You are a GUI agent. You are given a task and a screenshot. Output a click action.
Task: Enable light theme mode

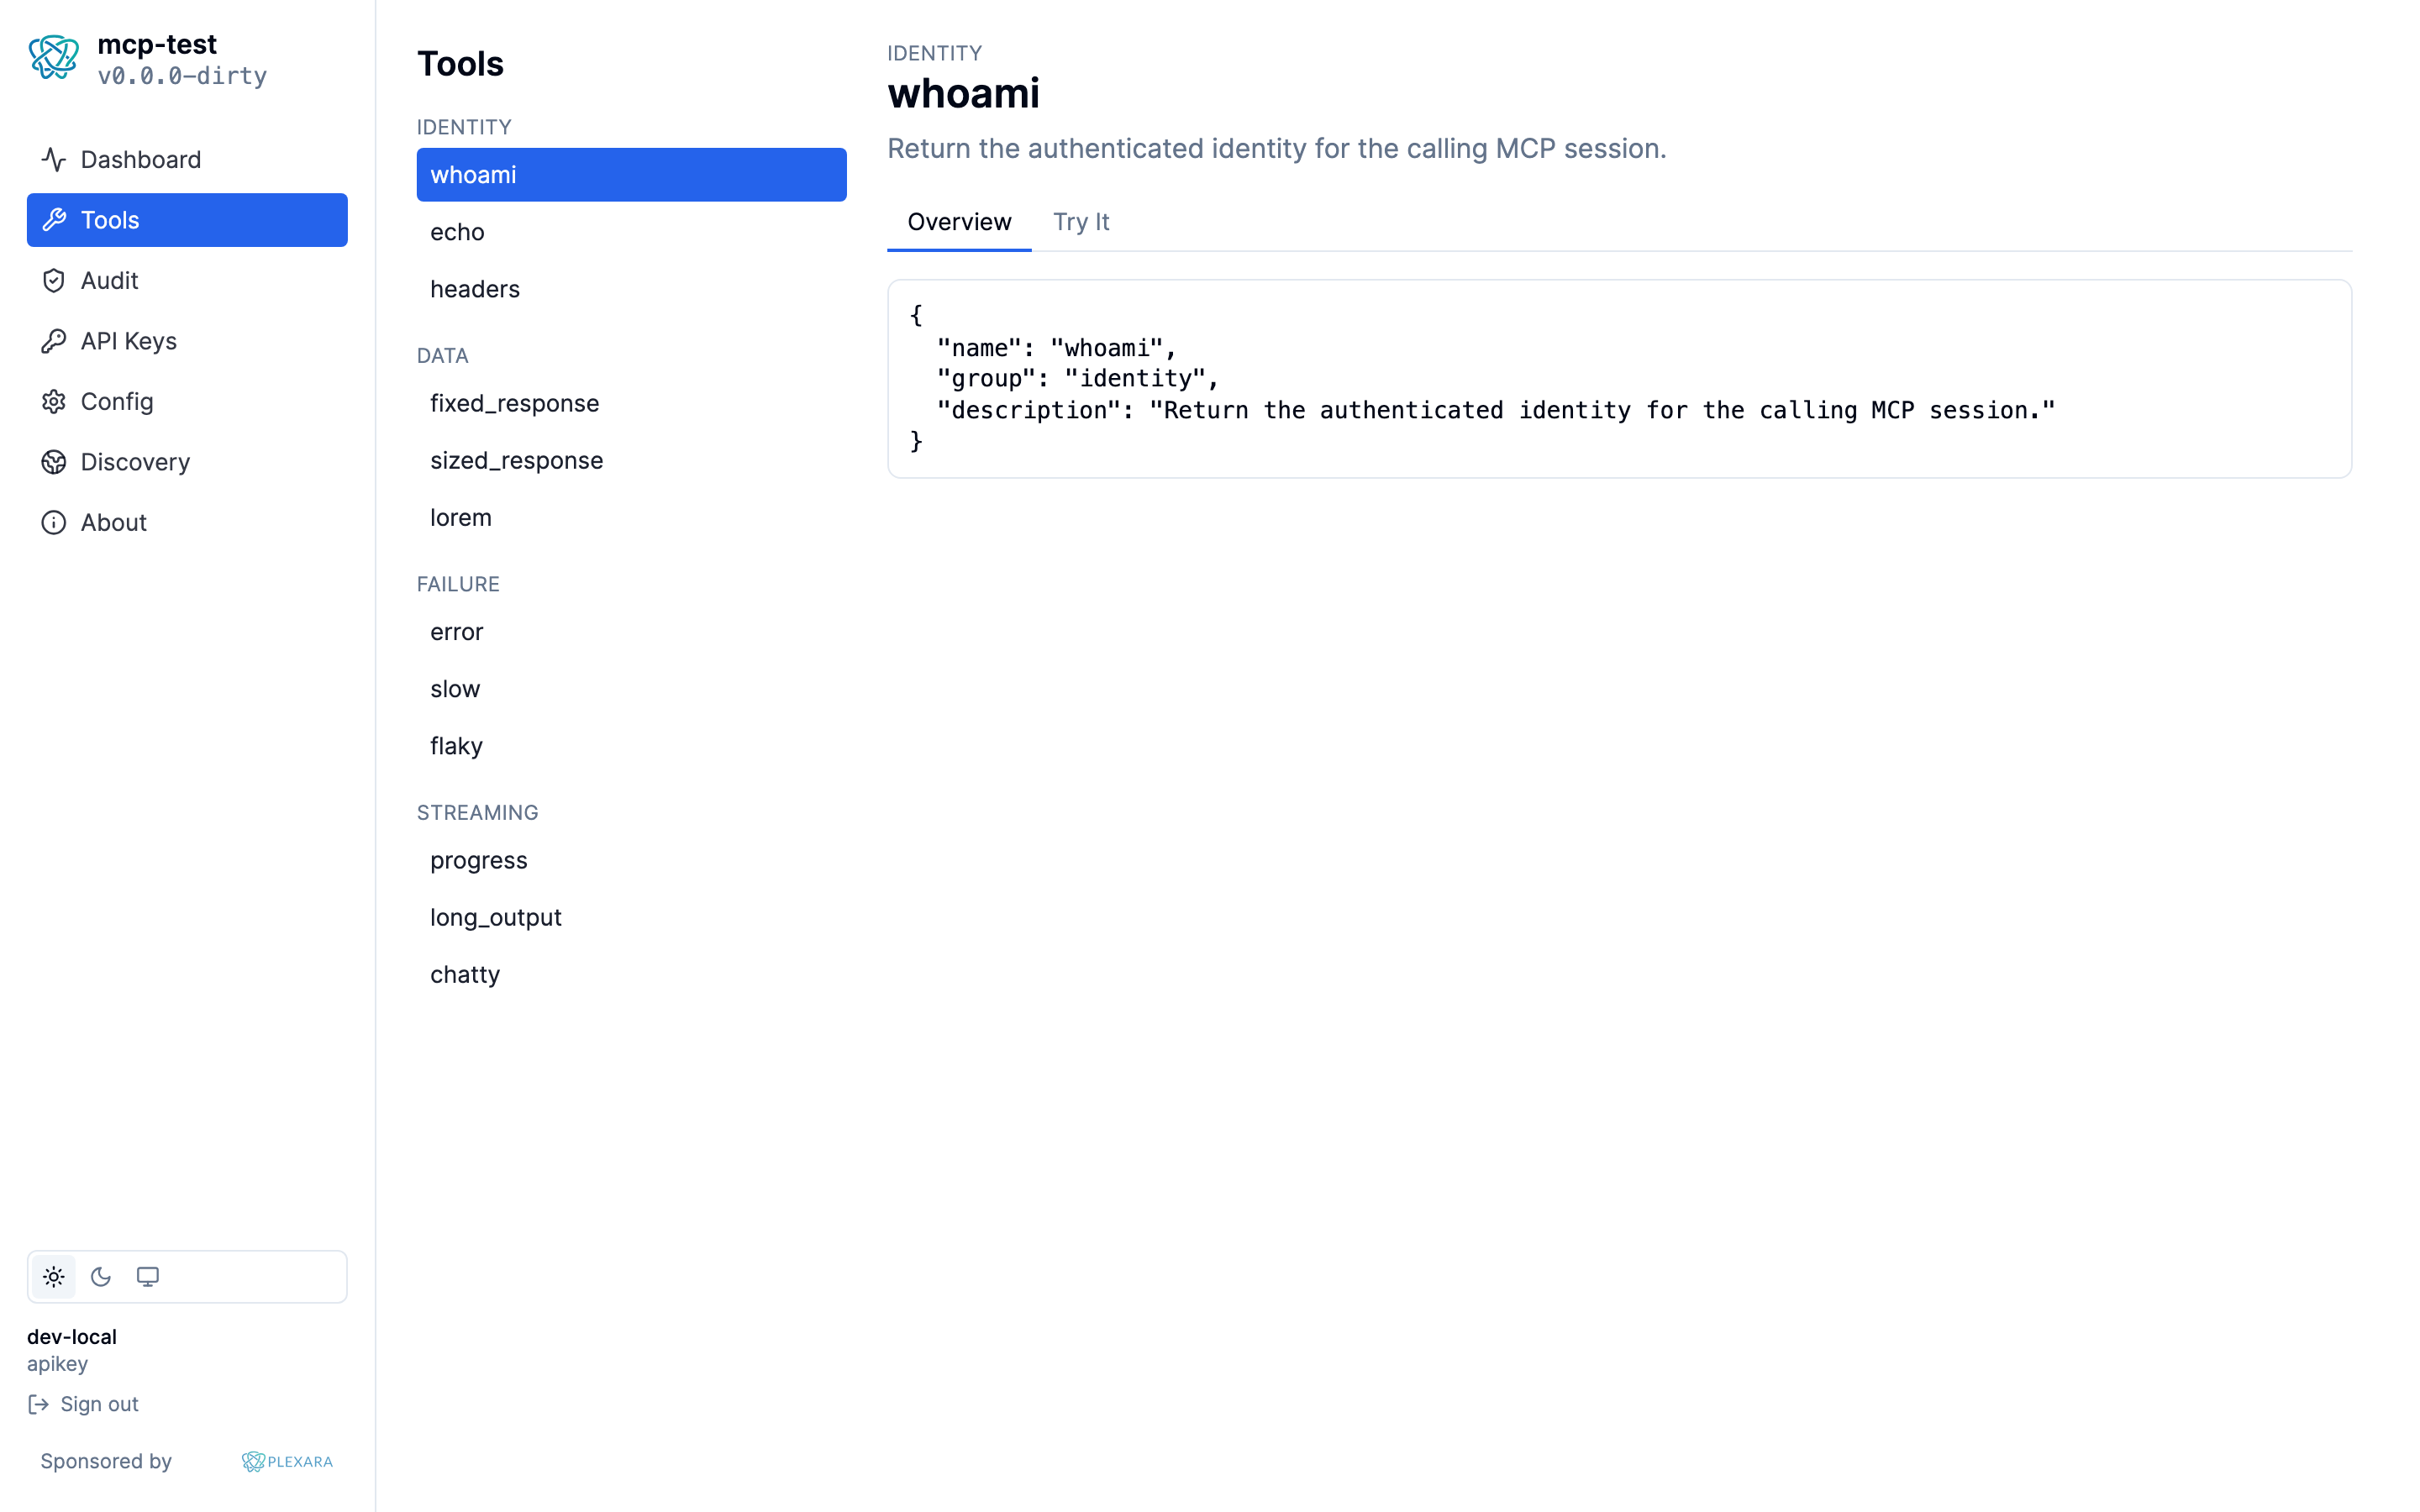tap(53, 1276)
